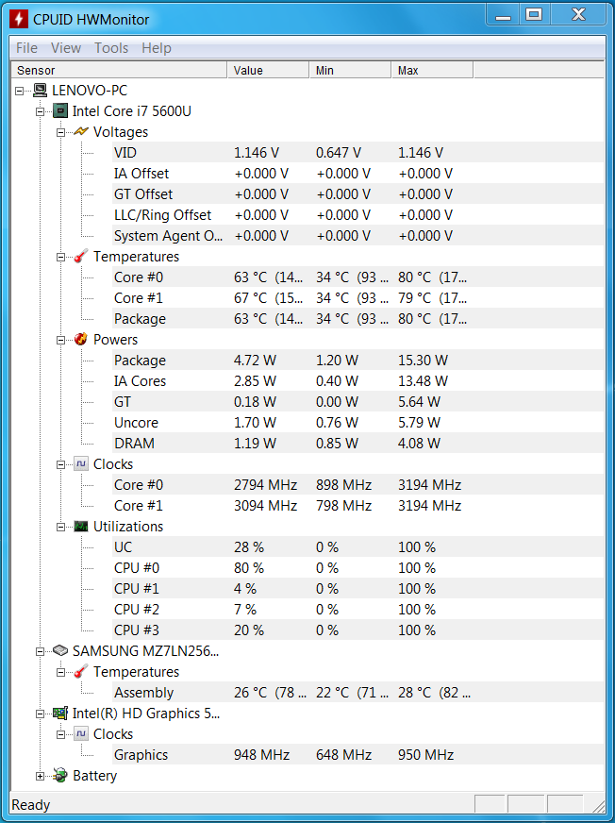Click the LENOVO-PC computer icon
615x823 pixels.
tap(40, 91)
